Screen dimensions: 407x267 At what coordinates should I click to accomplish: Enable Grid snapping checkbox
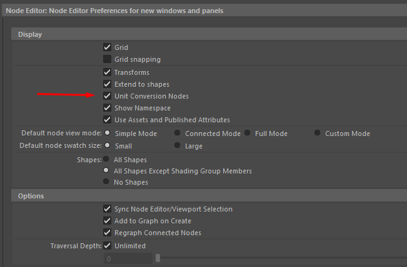107,59
